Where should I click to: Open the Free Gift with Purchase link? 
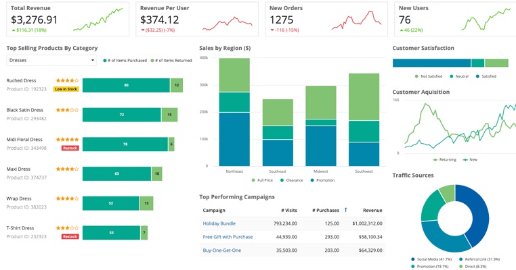(x=228, y=237)
